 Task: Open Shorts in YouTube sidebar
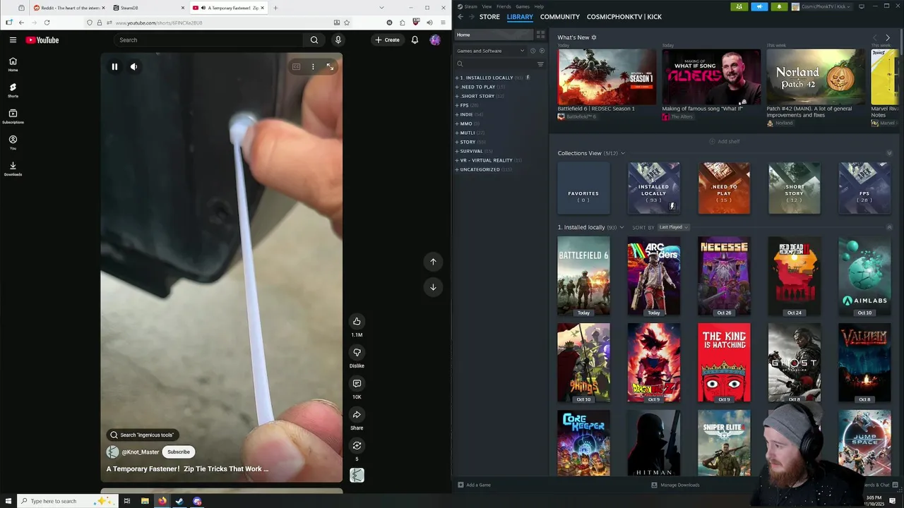[x=13, y=90]
